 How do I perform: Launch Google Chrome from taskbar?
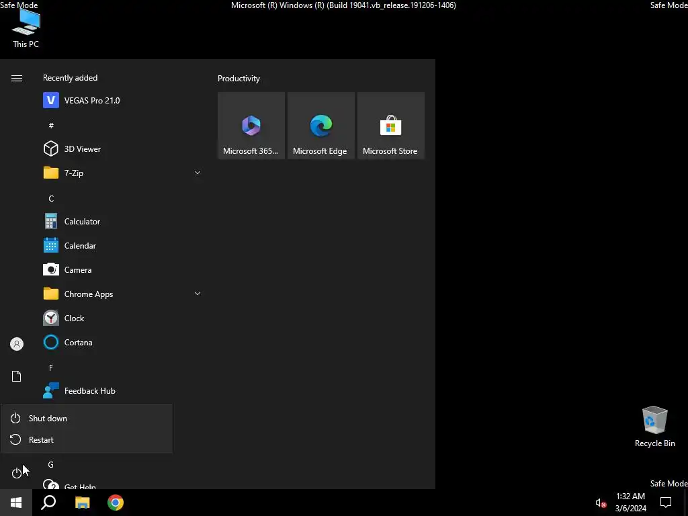(x=116, y=503)
